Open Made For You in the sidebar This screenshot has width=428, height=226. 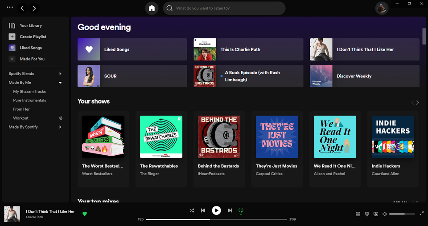pyautogui.click(x=32, y=59)
